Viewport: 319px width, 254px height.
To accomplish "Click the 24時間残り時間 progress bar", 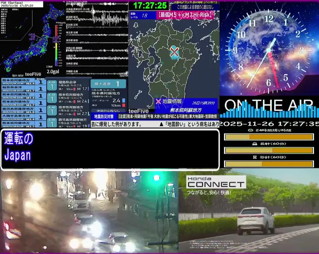I will (269, 137).
